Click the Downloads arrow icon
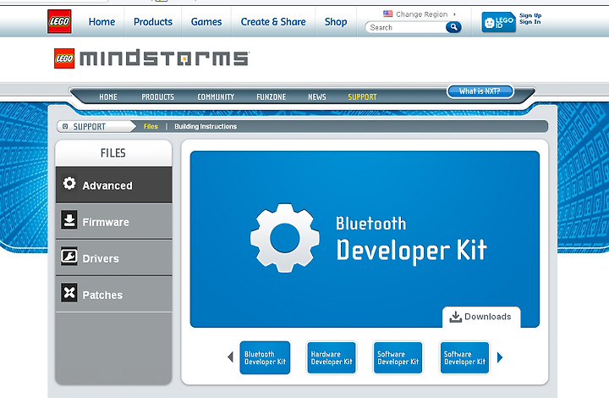The height and width of the screenshot is (398, 609). (x=456, y=317)
